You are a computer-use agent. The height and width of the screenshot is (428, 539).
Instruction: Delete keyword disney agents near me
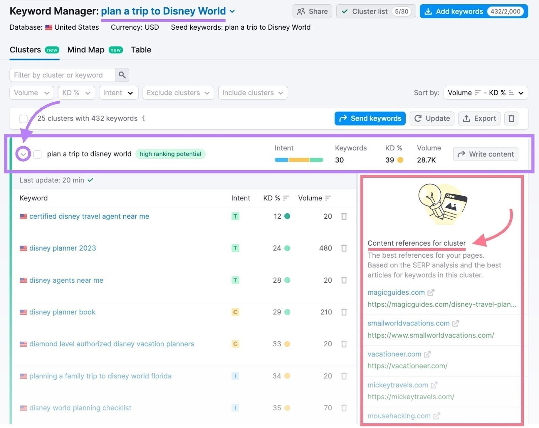344,280
